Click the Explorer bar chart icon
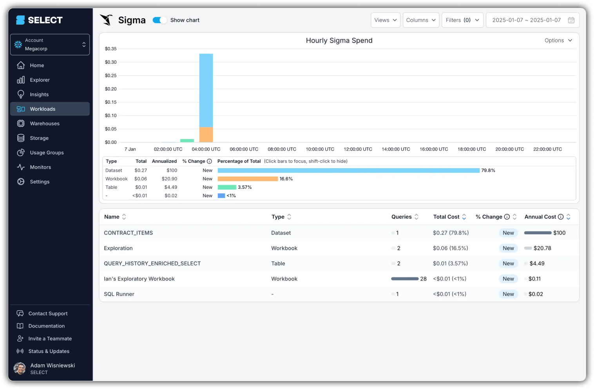Image resolution: width=594 pixels, height=389 pixels. pyautogui.click(x=21, y=80)
